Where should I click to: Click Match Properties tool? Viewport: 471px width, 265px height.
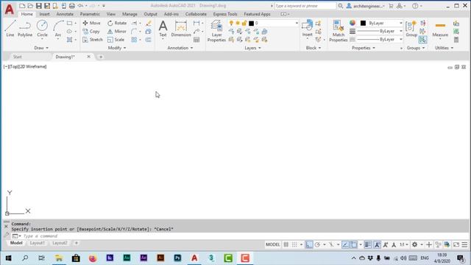coord(339,31)
